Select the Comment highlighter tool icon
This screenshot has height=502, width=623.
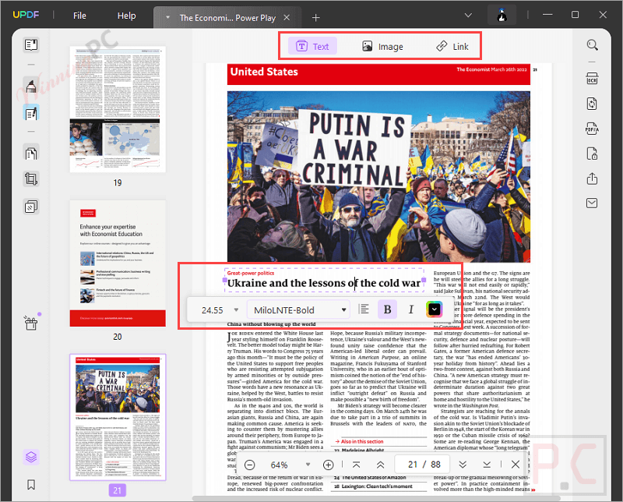click(31, 86)
